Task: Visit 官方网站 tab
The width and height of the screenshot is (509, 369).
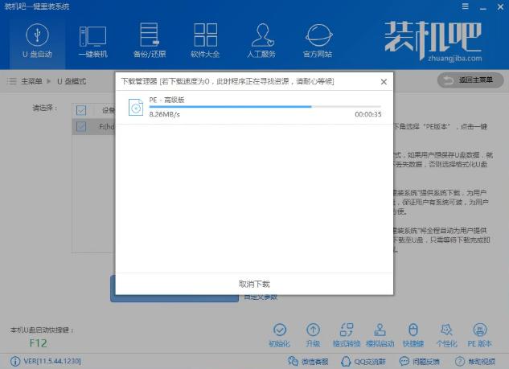Action: 318,41
